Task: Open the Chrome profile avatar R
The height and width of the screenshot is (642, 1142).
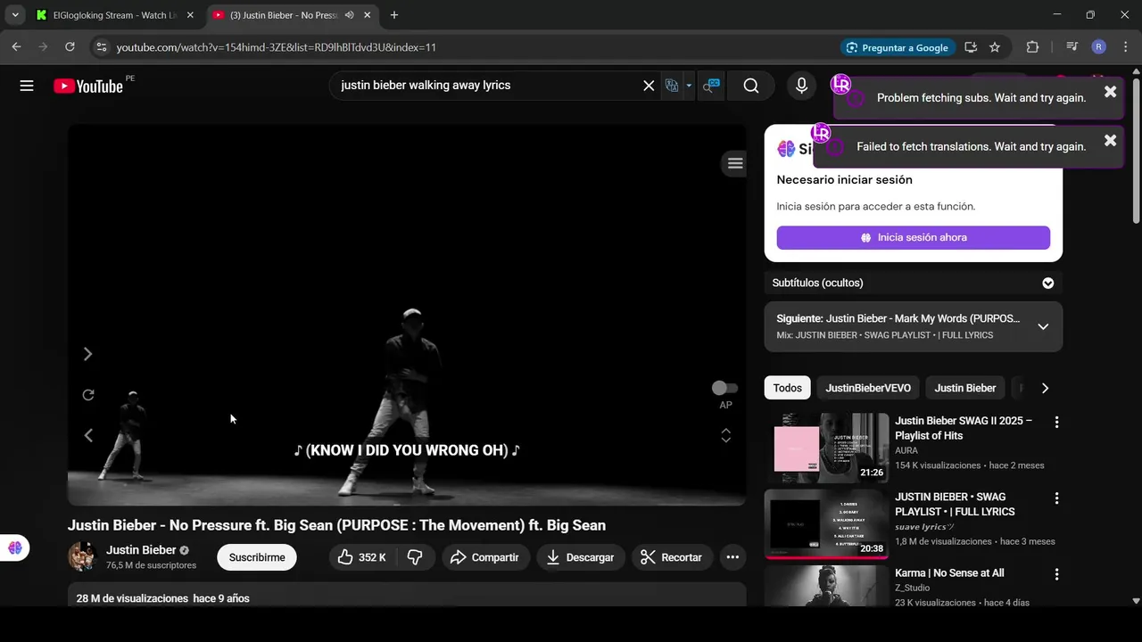Action: click(1099, 47)
